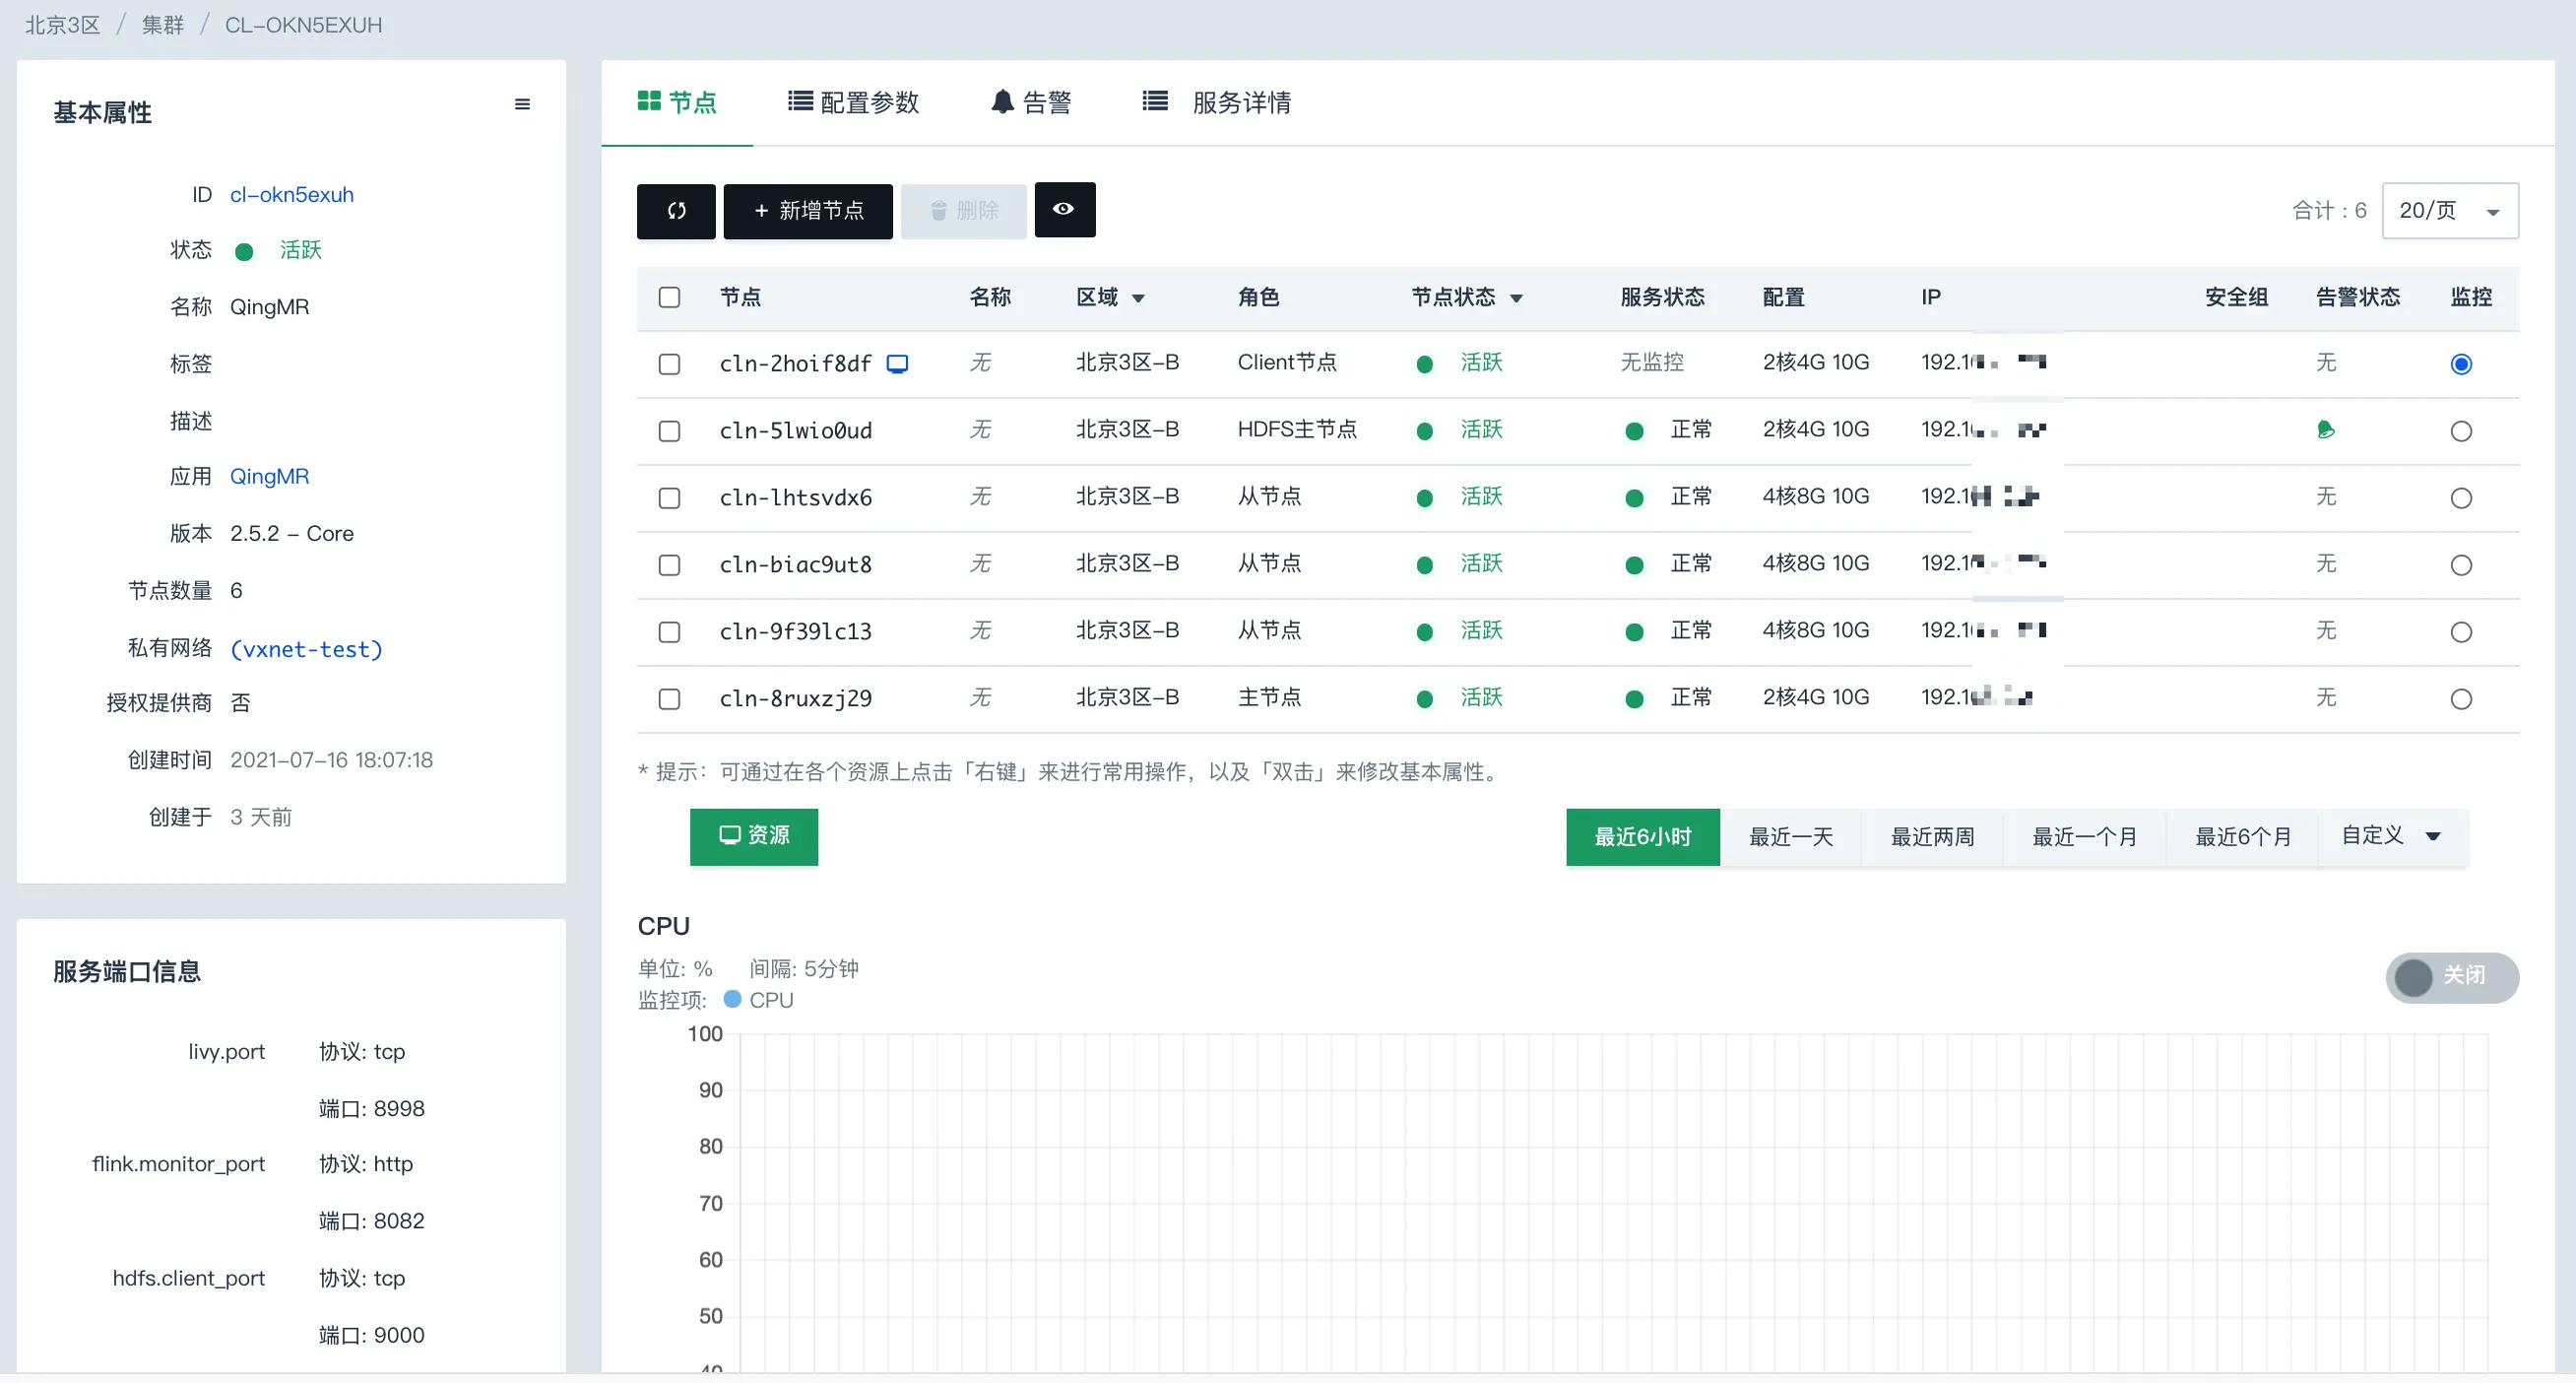Go to 集群 in the breadcrumb
This screenshot has width=2576, height=1383.
[x=163, y=25]
